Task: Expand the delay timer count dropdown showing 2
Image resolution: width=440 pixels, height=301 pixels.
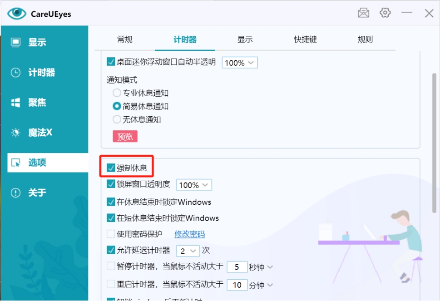Action: (x=188, y=250)
